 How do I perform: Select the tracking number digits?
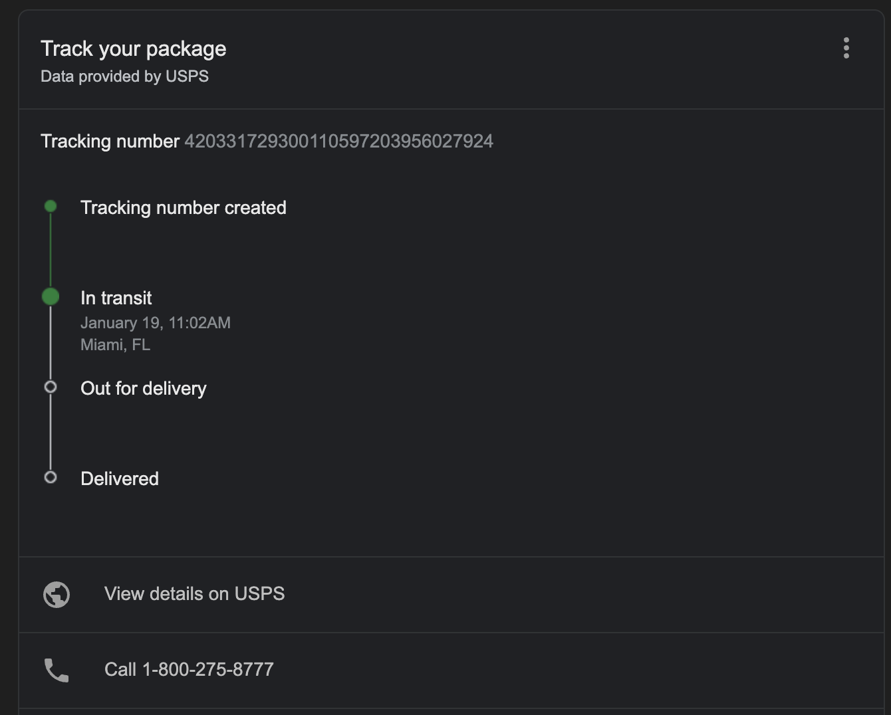click(x=339, y=142)
